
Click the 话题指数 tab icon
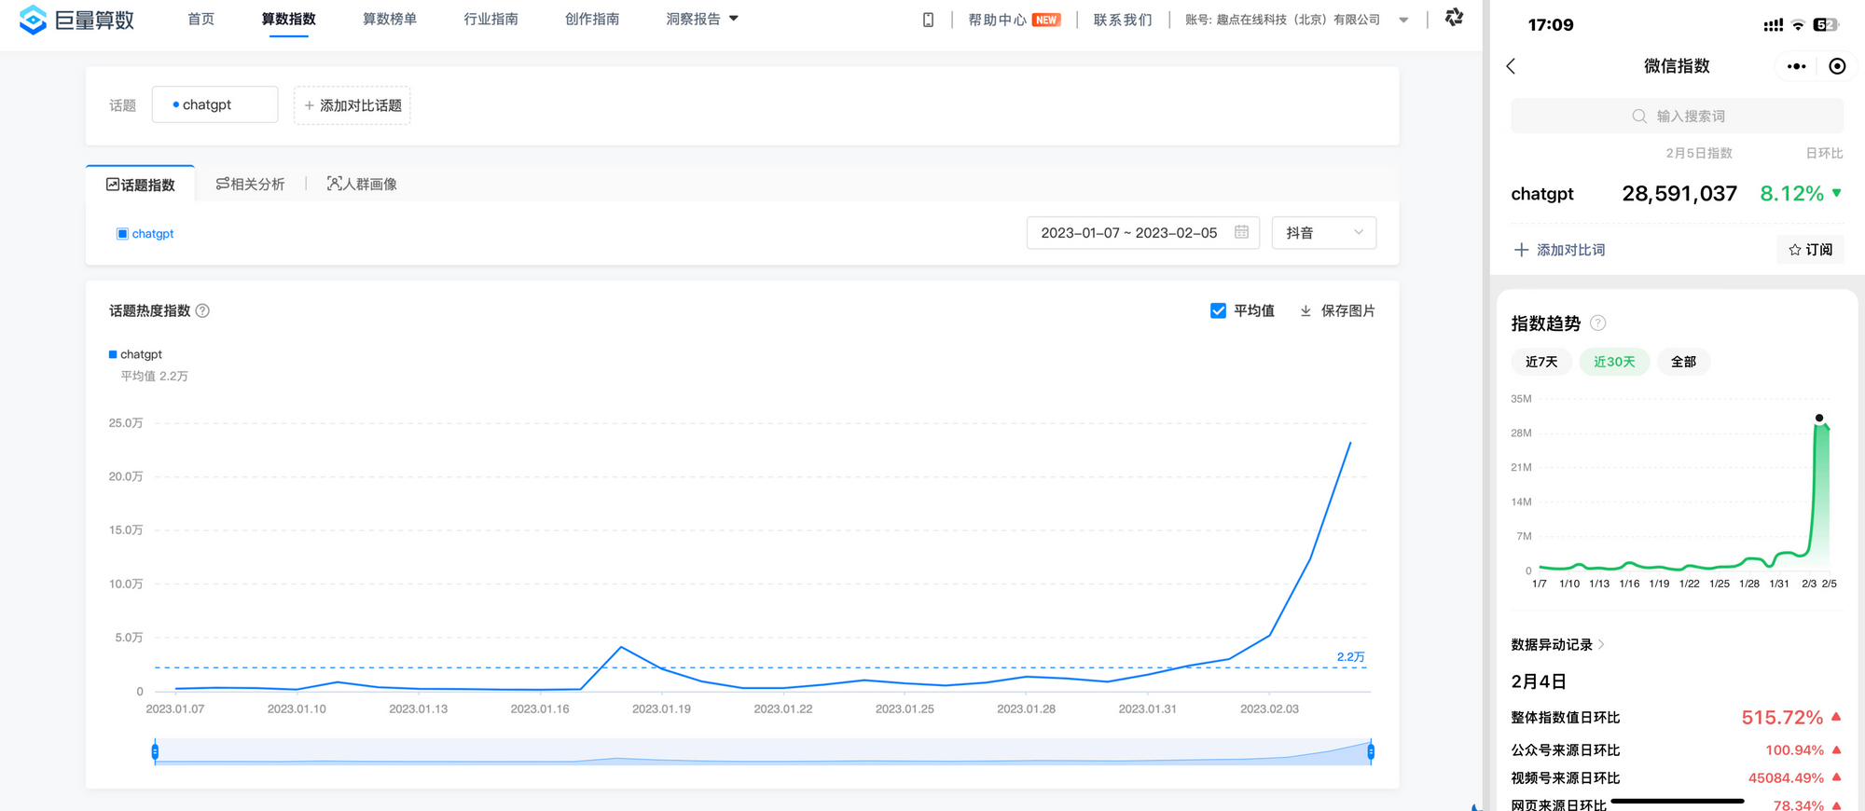click(x=113, y=185)
